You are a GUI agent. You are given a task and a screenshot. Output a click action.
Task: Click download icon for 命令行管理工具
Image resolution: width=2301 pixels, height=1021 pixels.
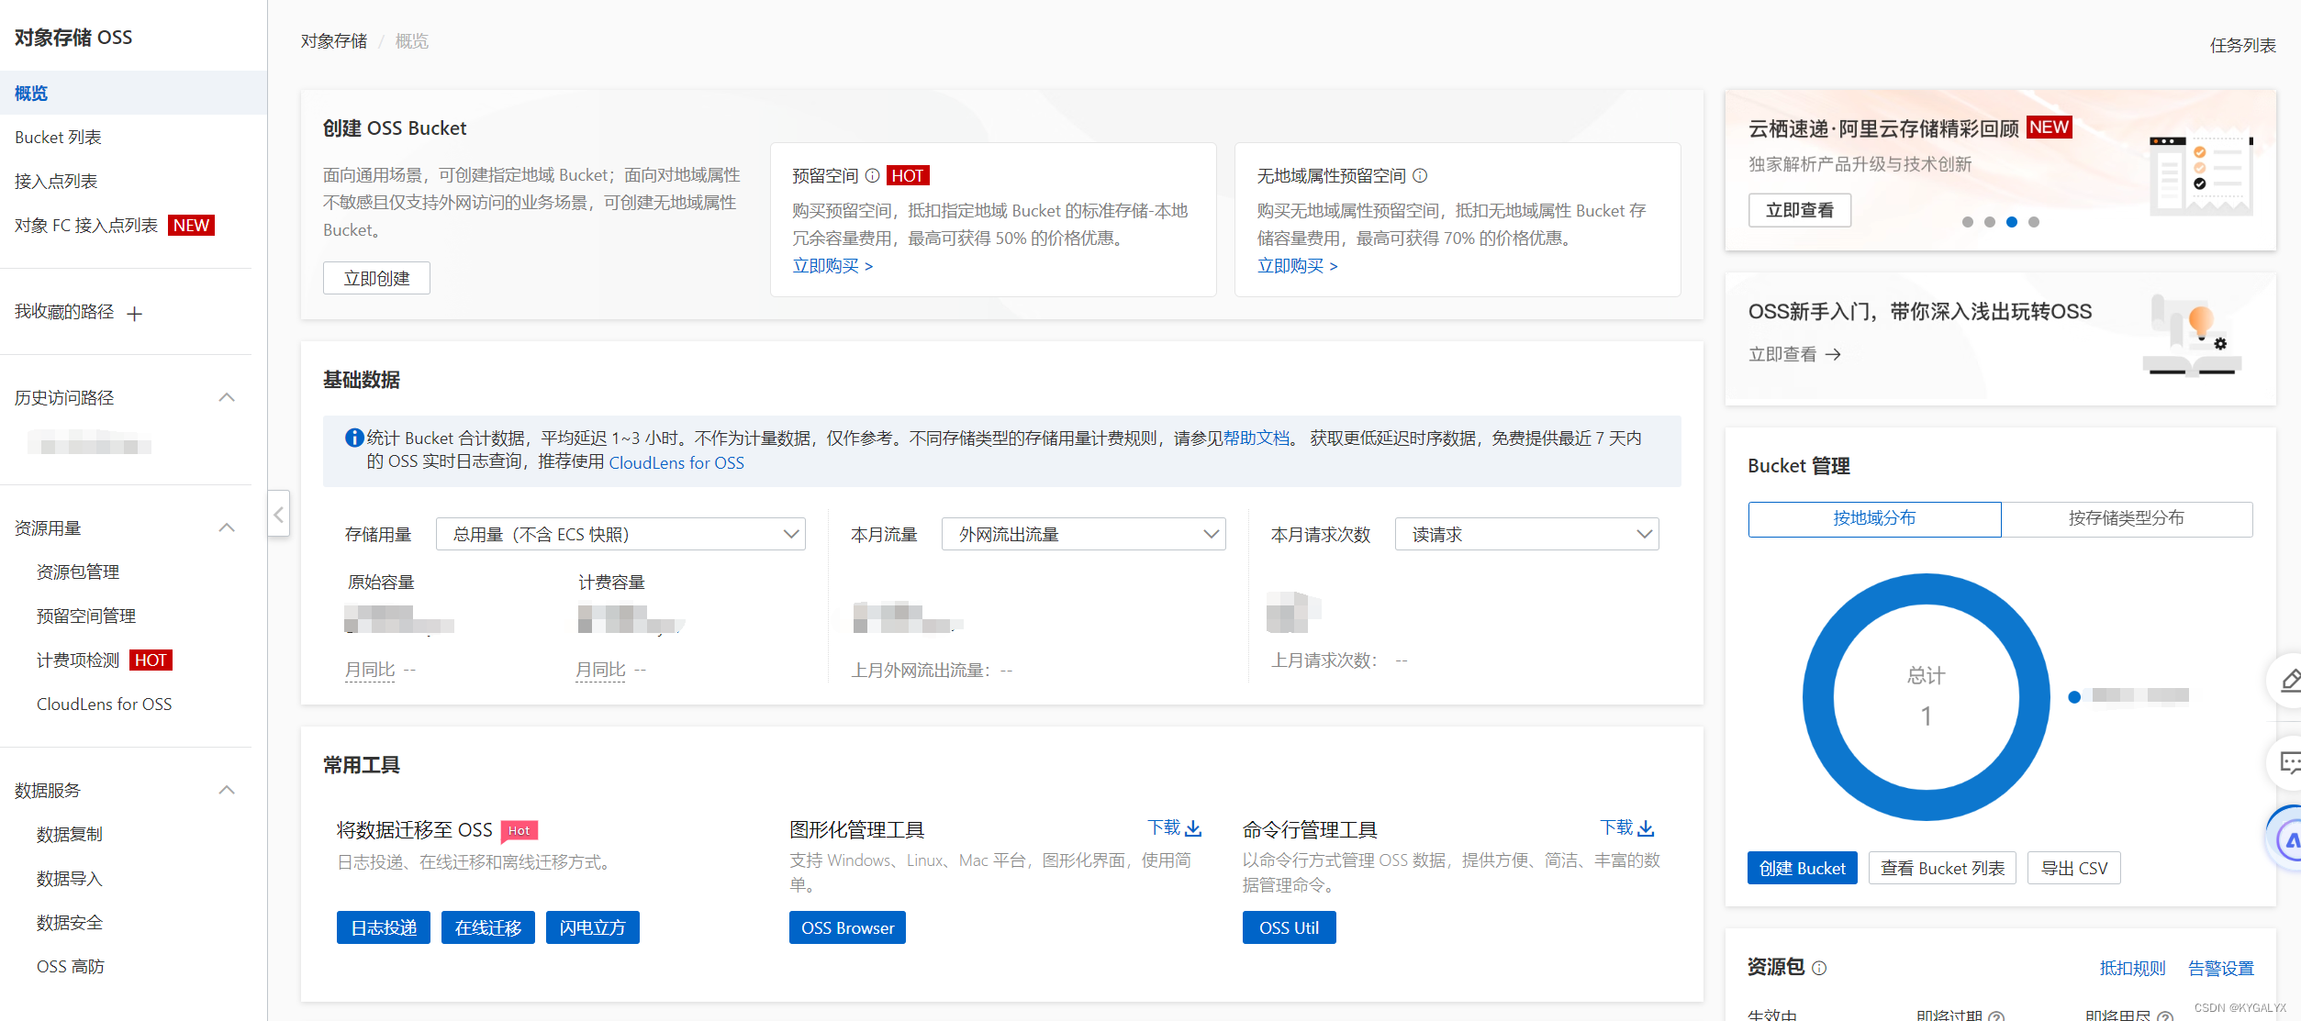tap(1646, 828)
